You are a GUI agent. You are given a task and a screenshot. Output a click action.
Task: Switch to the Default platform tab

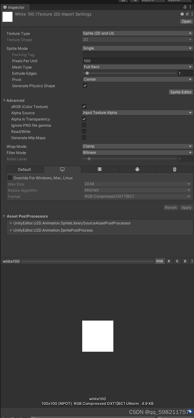(x=25, y=169)
